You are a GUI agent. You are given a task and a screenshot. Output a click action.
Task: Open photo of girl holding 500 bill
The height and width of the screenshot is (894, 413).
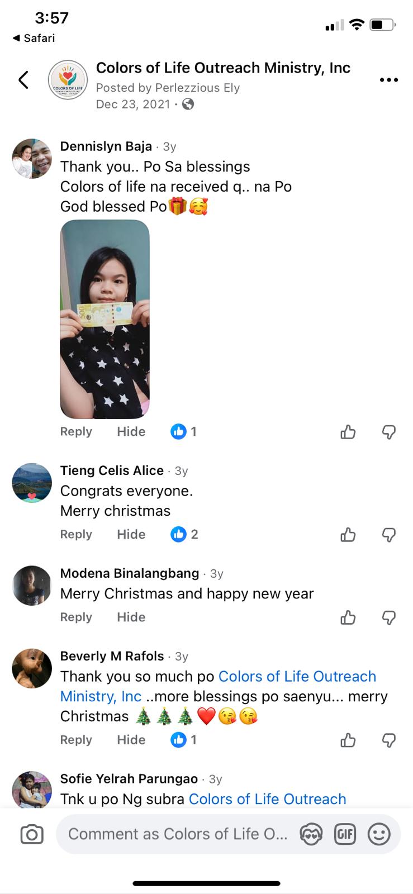tap(105, 319)
